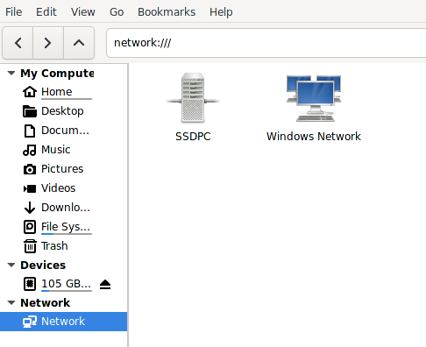Click the Trash bin icon in sidebar
The height and width of the screenshot is (347, 426).
(x=30, y=246)
